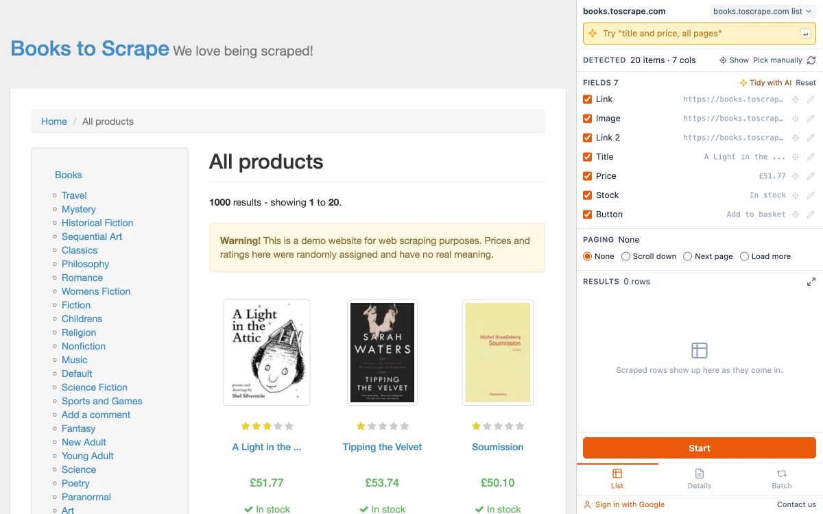
Task: Open the Travel category
Action: (74, 195)
